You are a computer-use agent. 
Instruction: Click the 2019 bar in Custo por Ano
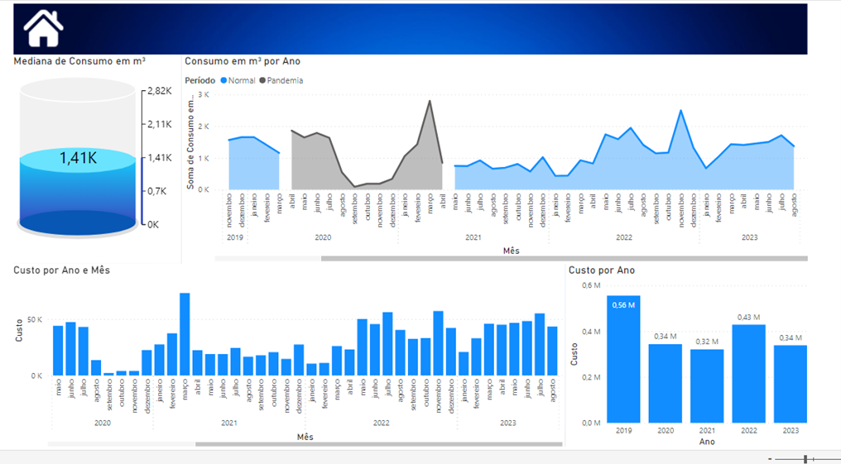click(x=623, y=359)
